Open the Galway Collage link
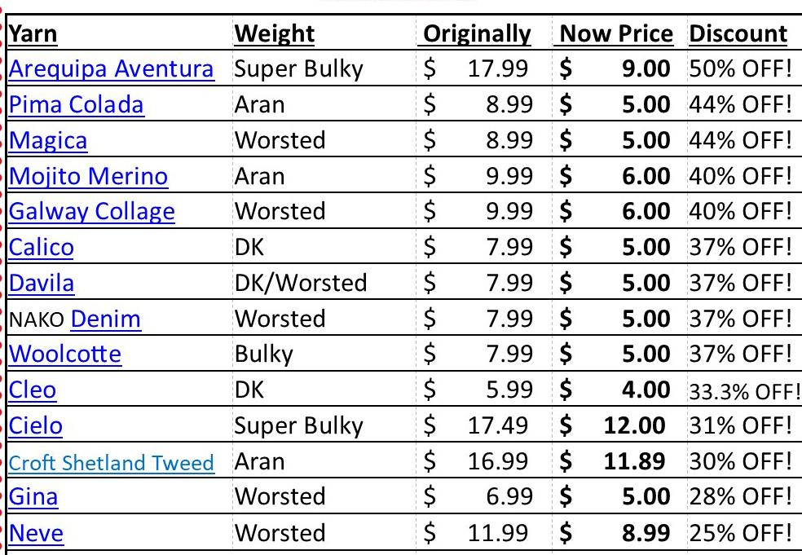 pyautogui.click(x=91, y=212)
